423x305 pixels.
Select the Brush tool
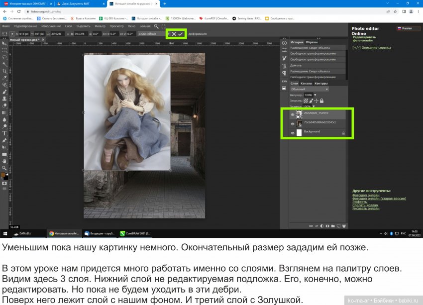tap(3, 93)
